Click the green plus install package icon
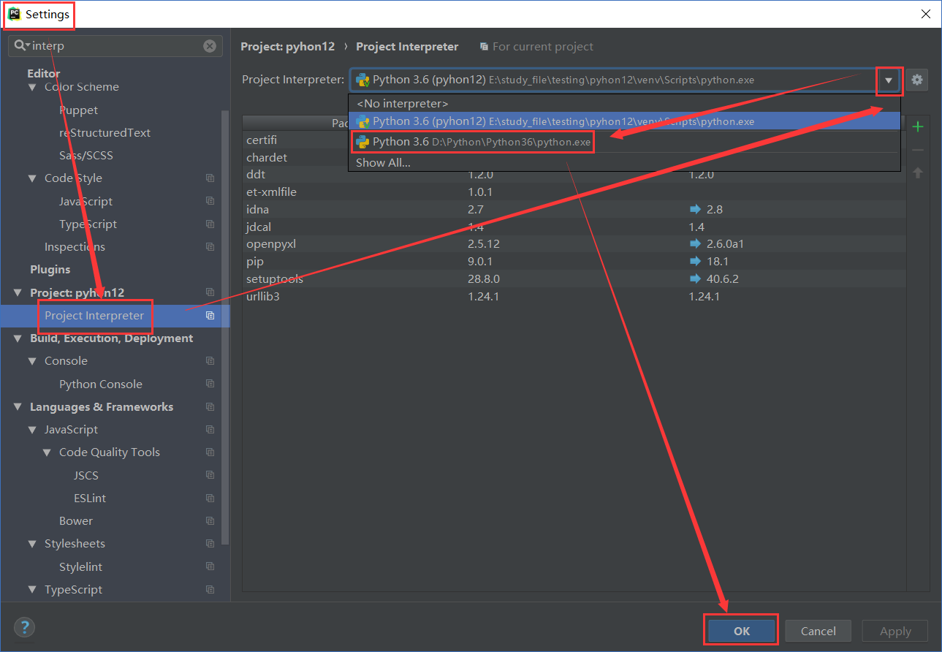942x652 pixels. [918, 126]
